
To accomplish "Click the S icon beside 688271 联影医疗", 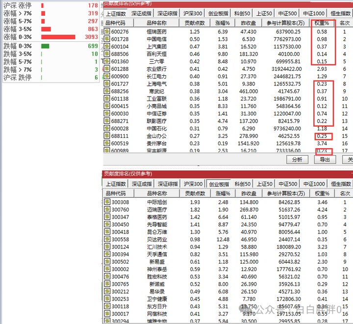I will pyautogui.click(x=107, y=121).
